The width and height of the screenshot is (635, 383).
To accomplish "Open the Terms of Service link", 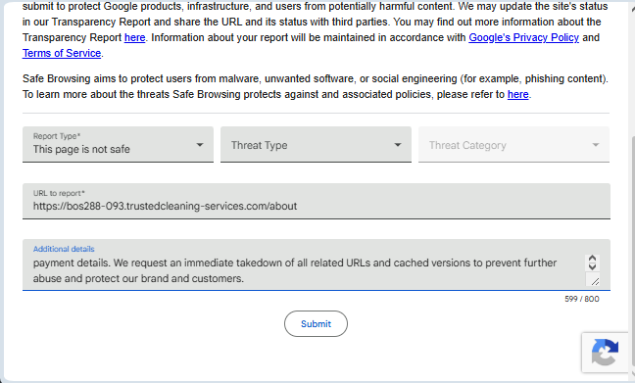I will [62, 54].
